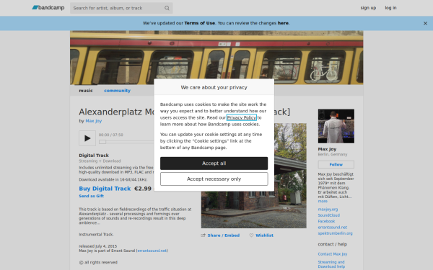Click the 'Max Joy' name in sidebar

tap(327, 149)
